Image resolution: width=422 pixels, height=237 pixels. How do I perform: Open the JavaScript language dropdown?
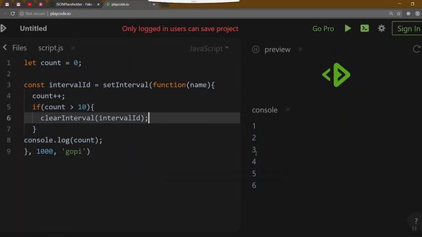pos(209,48)
